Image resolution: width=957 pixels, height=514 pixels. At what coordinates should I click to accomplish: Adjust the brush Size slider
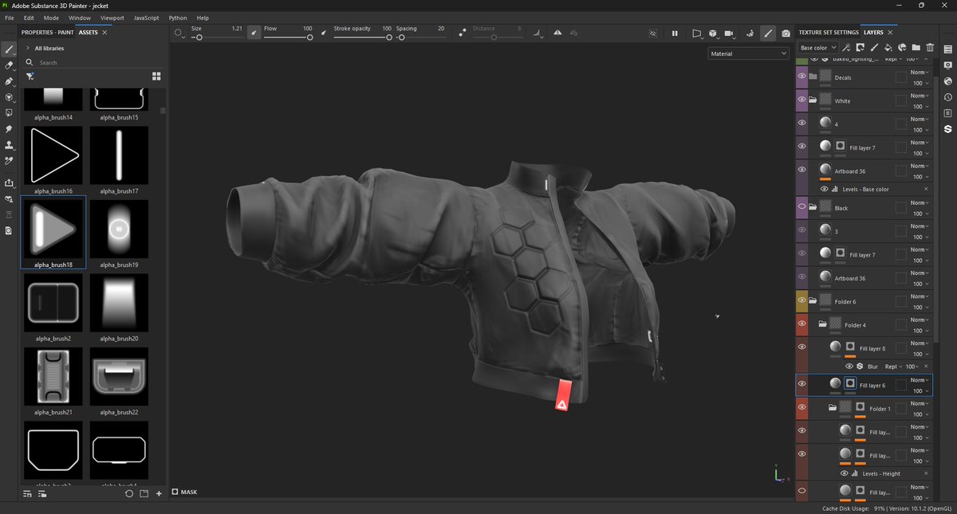(x=217, y=37)
